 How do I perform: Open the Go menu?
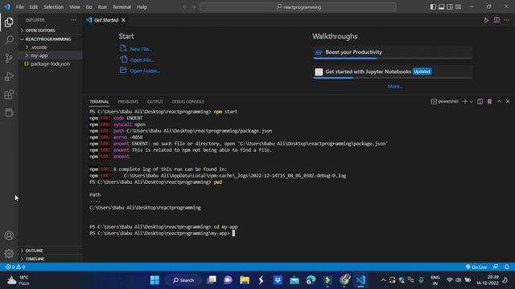pos(89,7)
